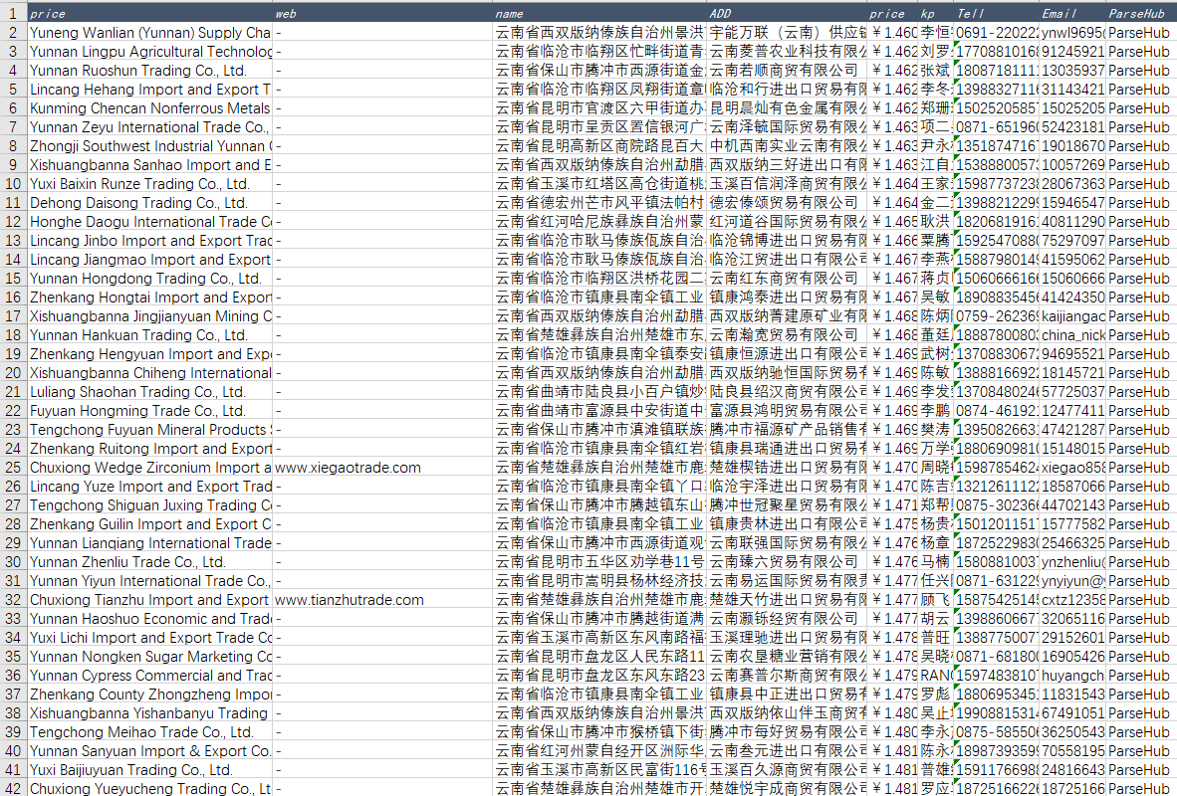1177x796 pixels.
Task: Click row number 10 header
Action: (13, 184)
